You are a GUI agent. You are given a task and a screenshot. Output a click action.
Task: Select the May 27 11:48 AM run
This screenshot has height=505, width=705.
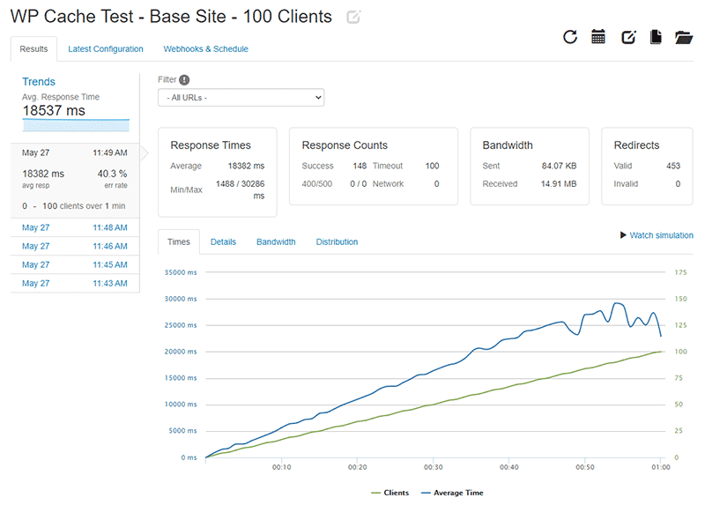[x=75, y=227]
